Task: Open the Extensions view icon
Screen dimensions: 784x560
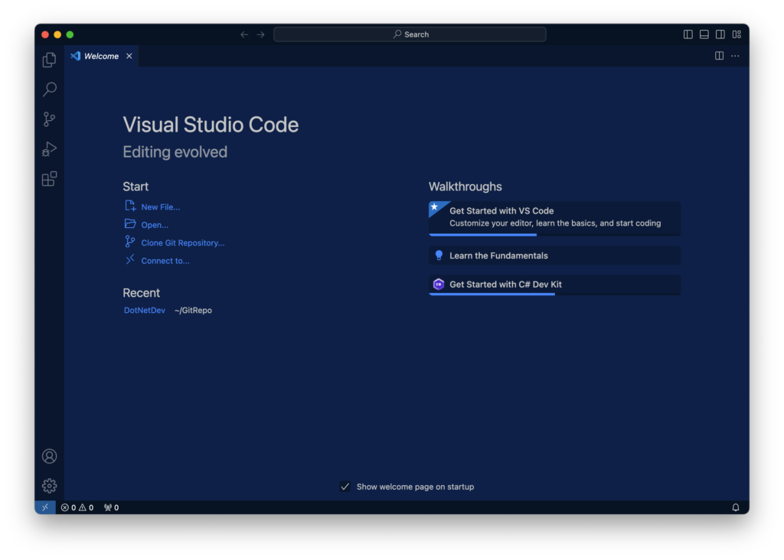Action: point(48,178)
